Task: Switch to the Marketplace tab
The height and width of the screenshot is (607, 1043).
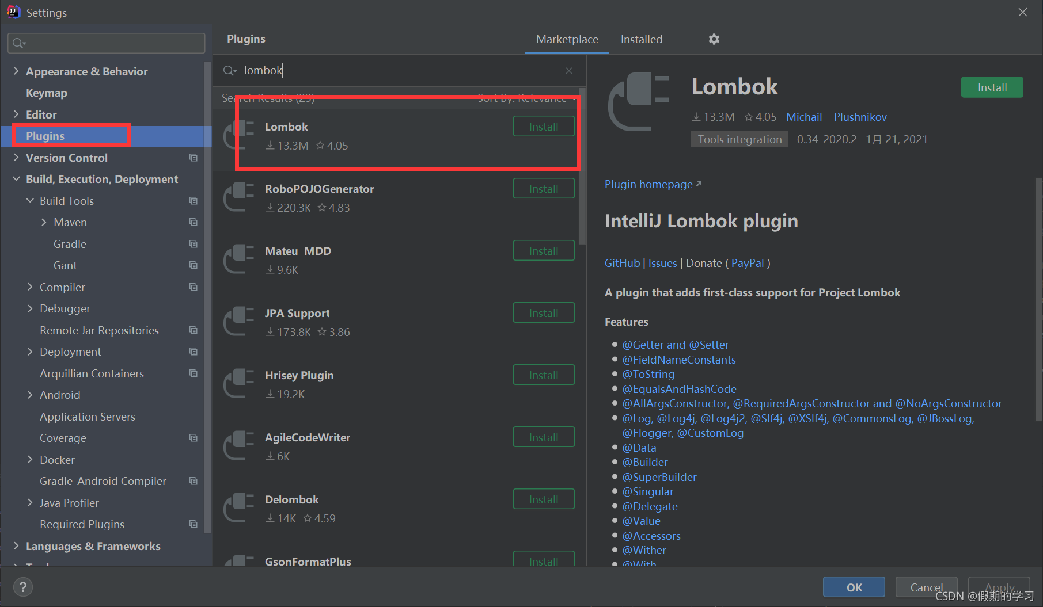Action: click(x=567, y=39)
